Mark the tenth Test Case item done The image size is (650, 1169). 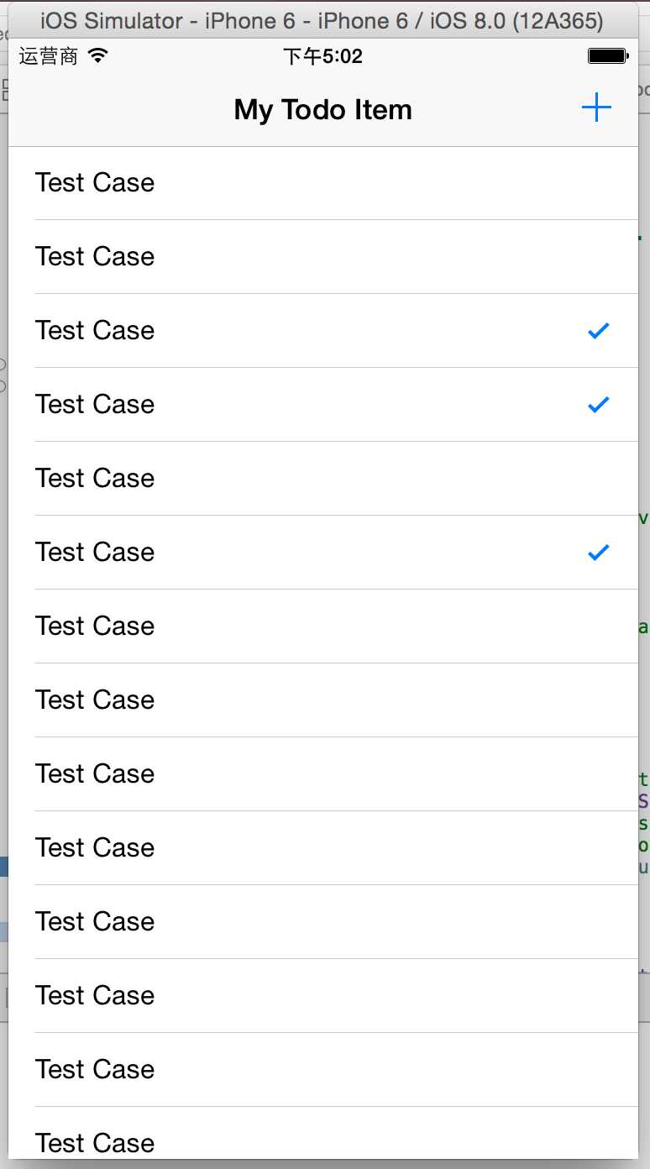click(323, 848)
